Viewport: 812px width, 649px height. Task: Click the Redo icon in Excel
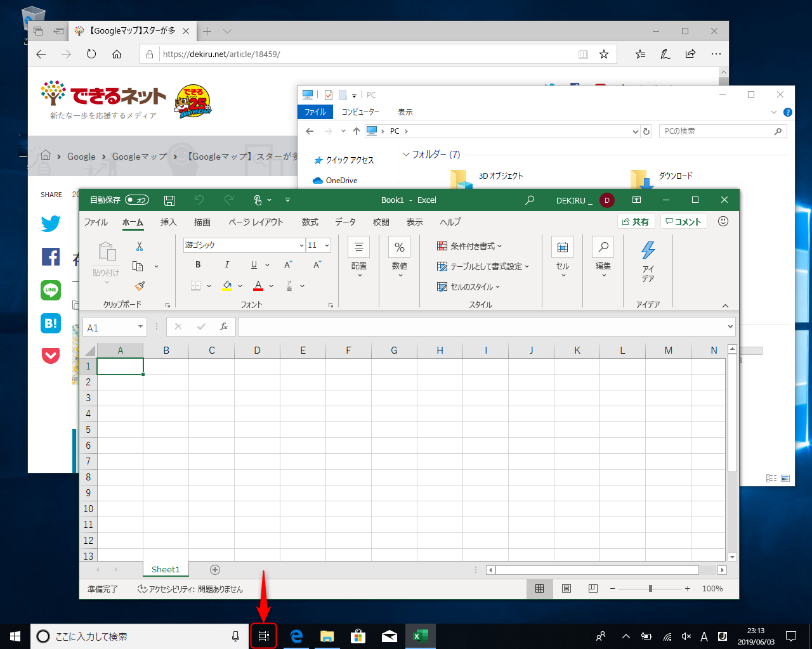229,200
